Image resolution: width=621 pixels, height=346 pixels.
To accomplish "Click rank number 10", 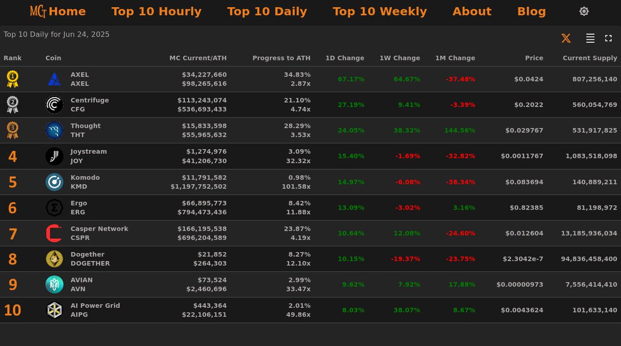I will point(12,311).
